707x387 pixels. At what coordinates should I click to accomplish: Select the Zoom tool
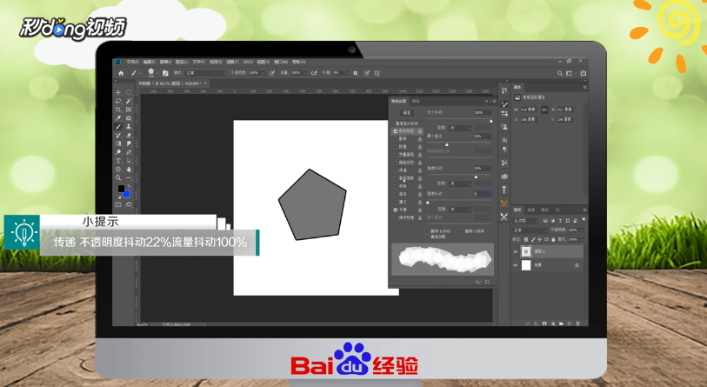(118, 178)
